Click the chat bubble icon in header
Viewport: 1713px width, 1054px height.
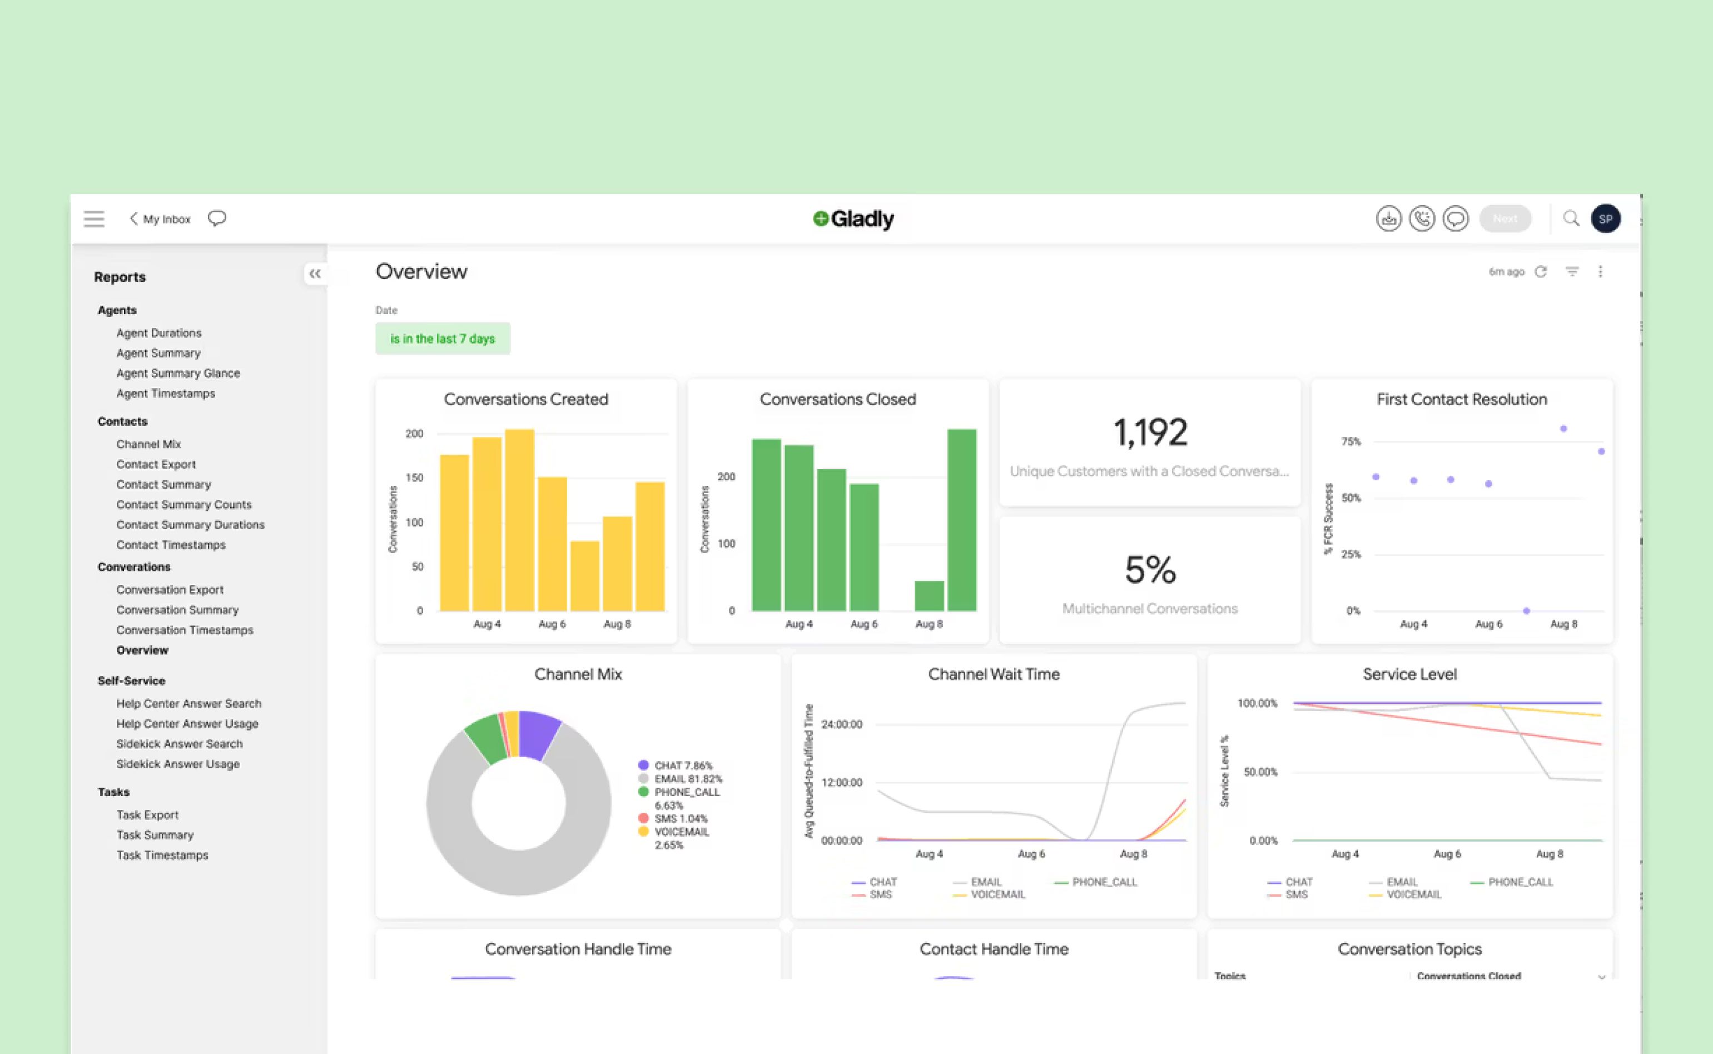click(1455, 219)
